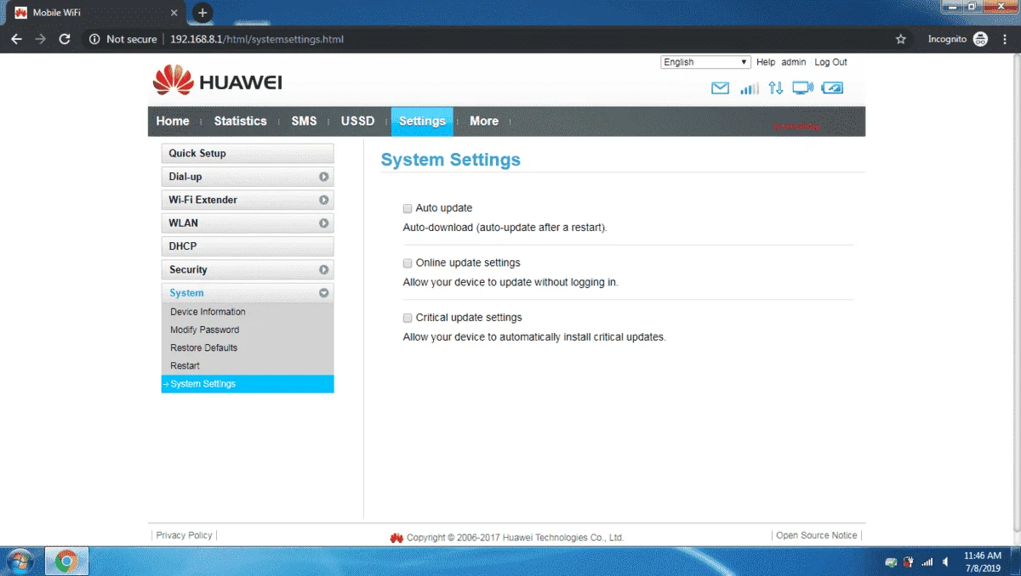Switch to the SMS tab
This screenshot has height=576, width=1021.
304,121
